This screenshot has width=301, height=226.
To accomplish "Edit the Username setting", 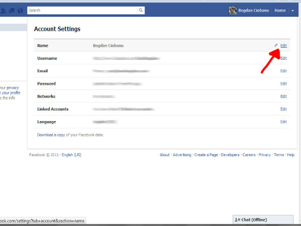I will 283,58.
